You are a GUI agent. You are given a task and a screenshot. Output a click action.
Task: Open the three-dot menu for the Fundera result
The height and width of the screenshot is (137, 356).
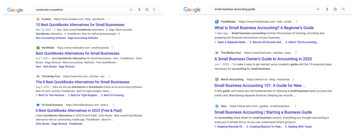pos(110,19)
